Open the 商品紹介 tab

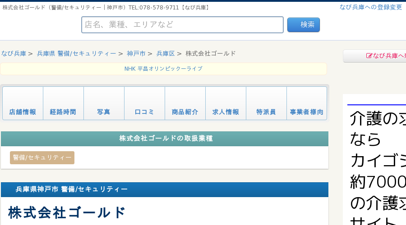(185, 103)
